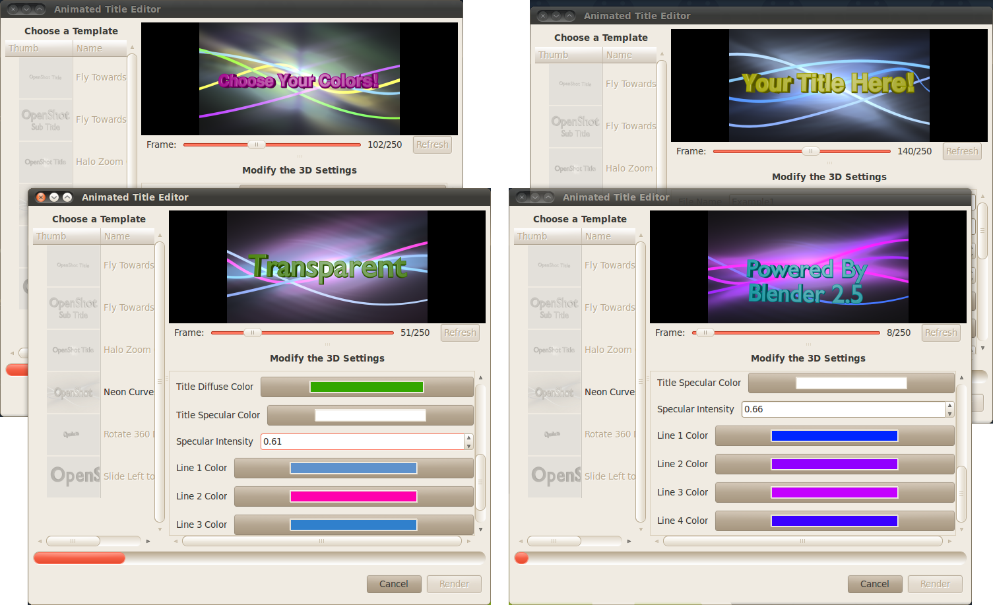Select Slide Left thumbnail in 'Powered By Blender' window
Screen dimensions: 993x605
pyautogui.click(x=554, y=476)
